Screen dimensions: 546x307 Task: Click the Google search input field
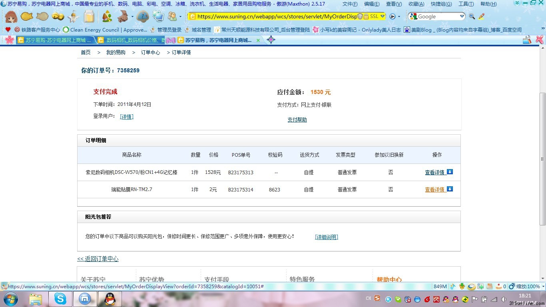coord(438,16)
